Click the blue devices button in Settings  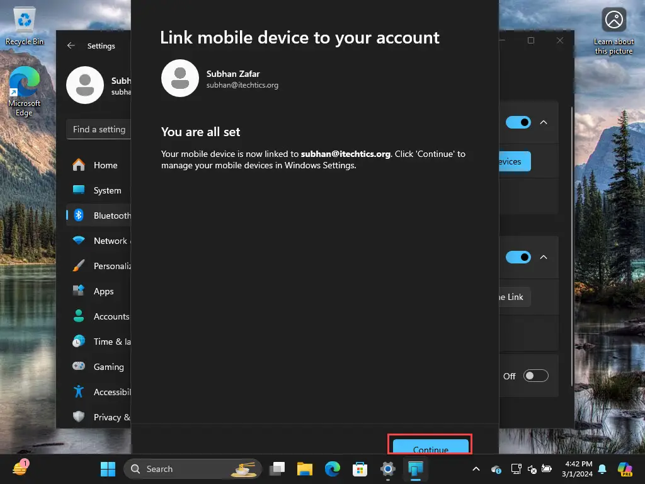click(x=515, y=161)
